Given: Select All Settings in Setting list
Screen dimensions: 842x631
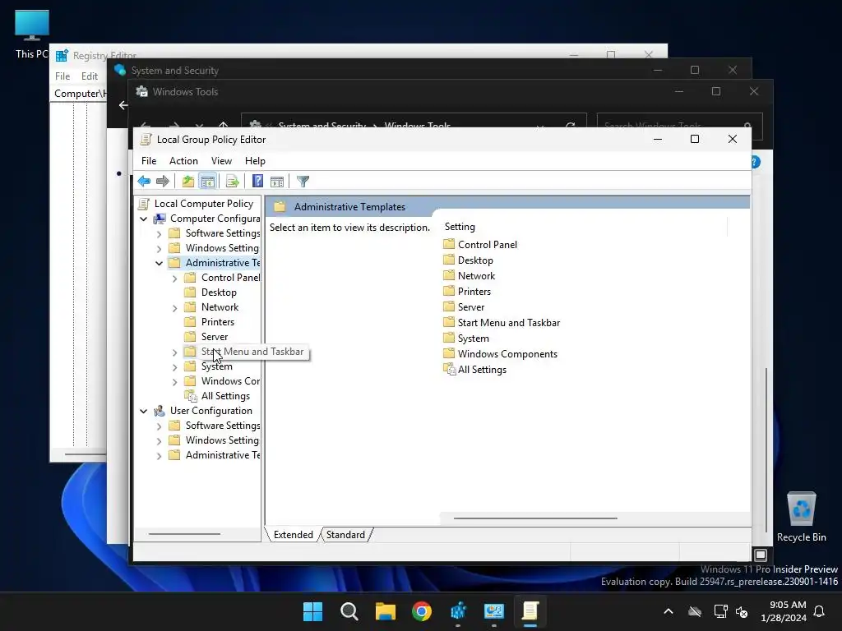Looking at the screenshot, I should (x=482, y=370).
